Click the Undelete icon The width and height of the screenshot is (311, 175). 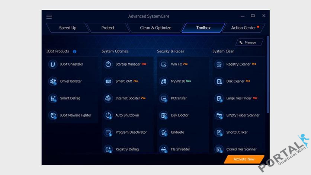164,132
